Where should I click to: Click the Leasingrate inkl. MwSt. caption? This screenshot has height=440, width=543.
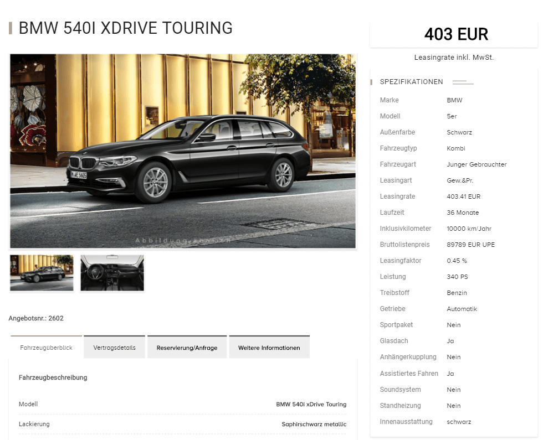tap(454, 58)
